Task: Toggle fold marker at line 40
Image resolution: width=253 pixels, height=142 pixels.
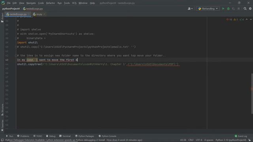Action: pyautogui.click(x=16, y=47)
